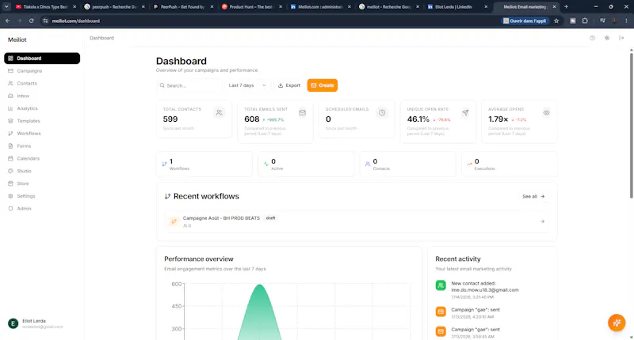Open Campagne Août - BH PROD BEATS workflow
The height and width of the screenshot is (340, 634).
pyautogui.click(x=357, y=221)
